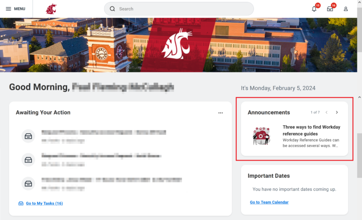The width and height of the screenshot is (362, 220).
Task: Click the search magnifier icon
Action: click(112, 9)
